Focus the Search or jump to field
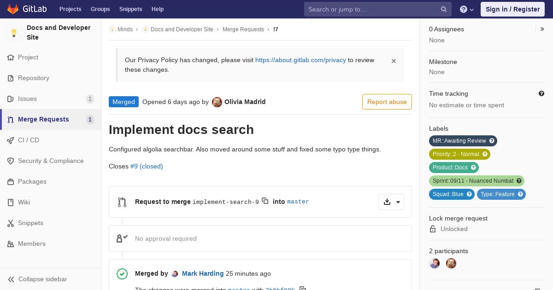Viewport: 553px width, 290px height. (x=377, y=9)
